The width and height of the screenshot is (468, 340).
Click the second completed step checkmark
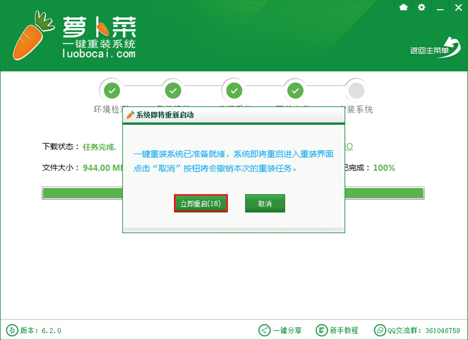[173, 91]
